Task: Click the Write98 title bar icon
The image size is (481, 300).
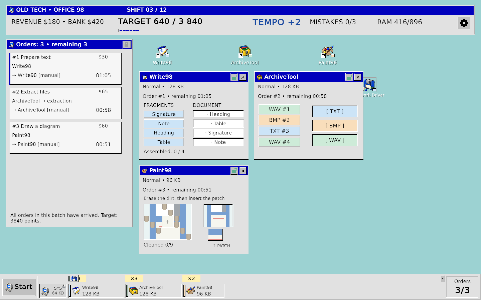Action: click(x=145, y=77)
